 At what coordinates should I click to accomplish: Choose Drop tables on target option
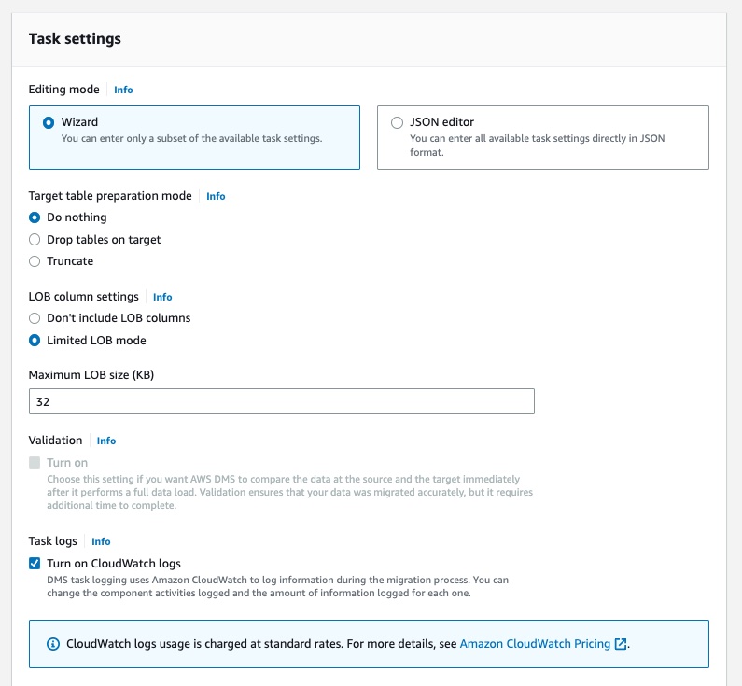[x=35, y=239]
